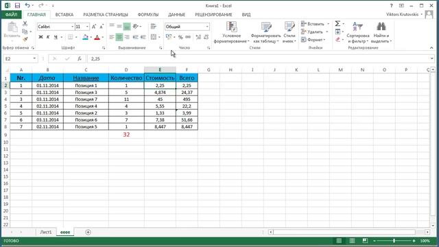Viewport: 439px width, 247px height.
Task: Click the Clear eraser icon
Action: [337, 40]
